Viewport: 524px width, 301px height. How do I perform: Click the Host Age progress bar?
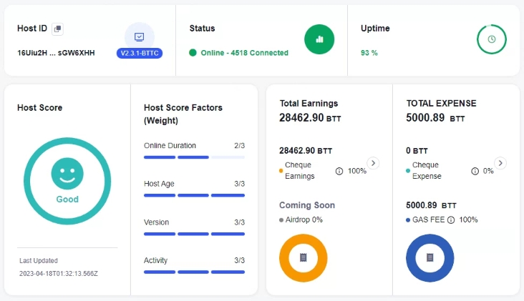(x=194, y=196)
